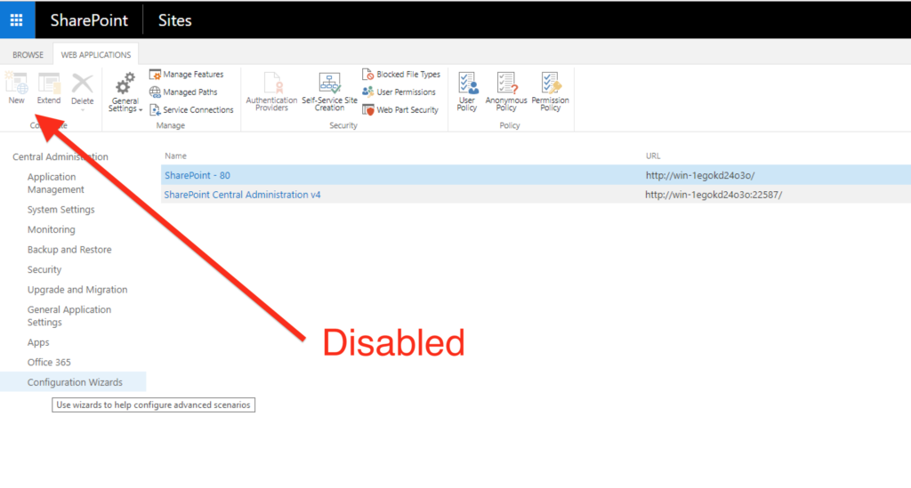Open System Settings in sidebar
Image resolution: width=911 pixels, height=488 pixels.
pyautogui.click(x=61, y=210)
